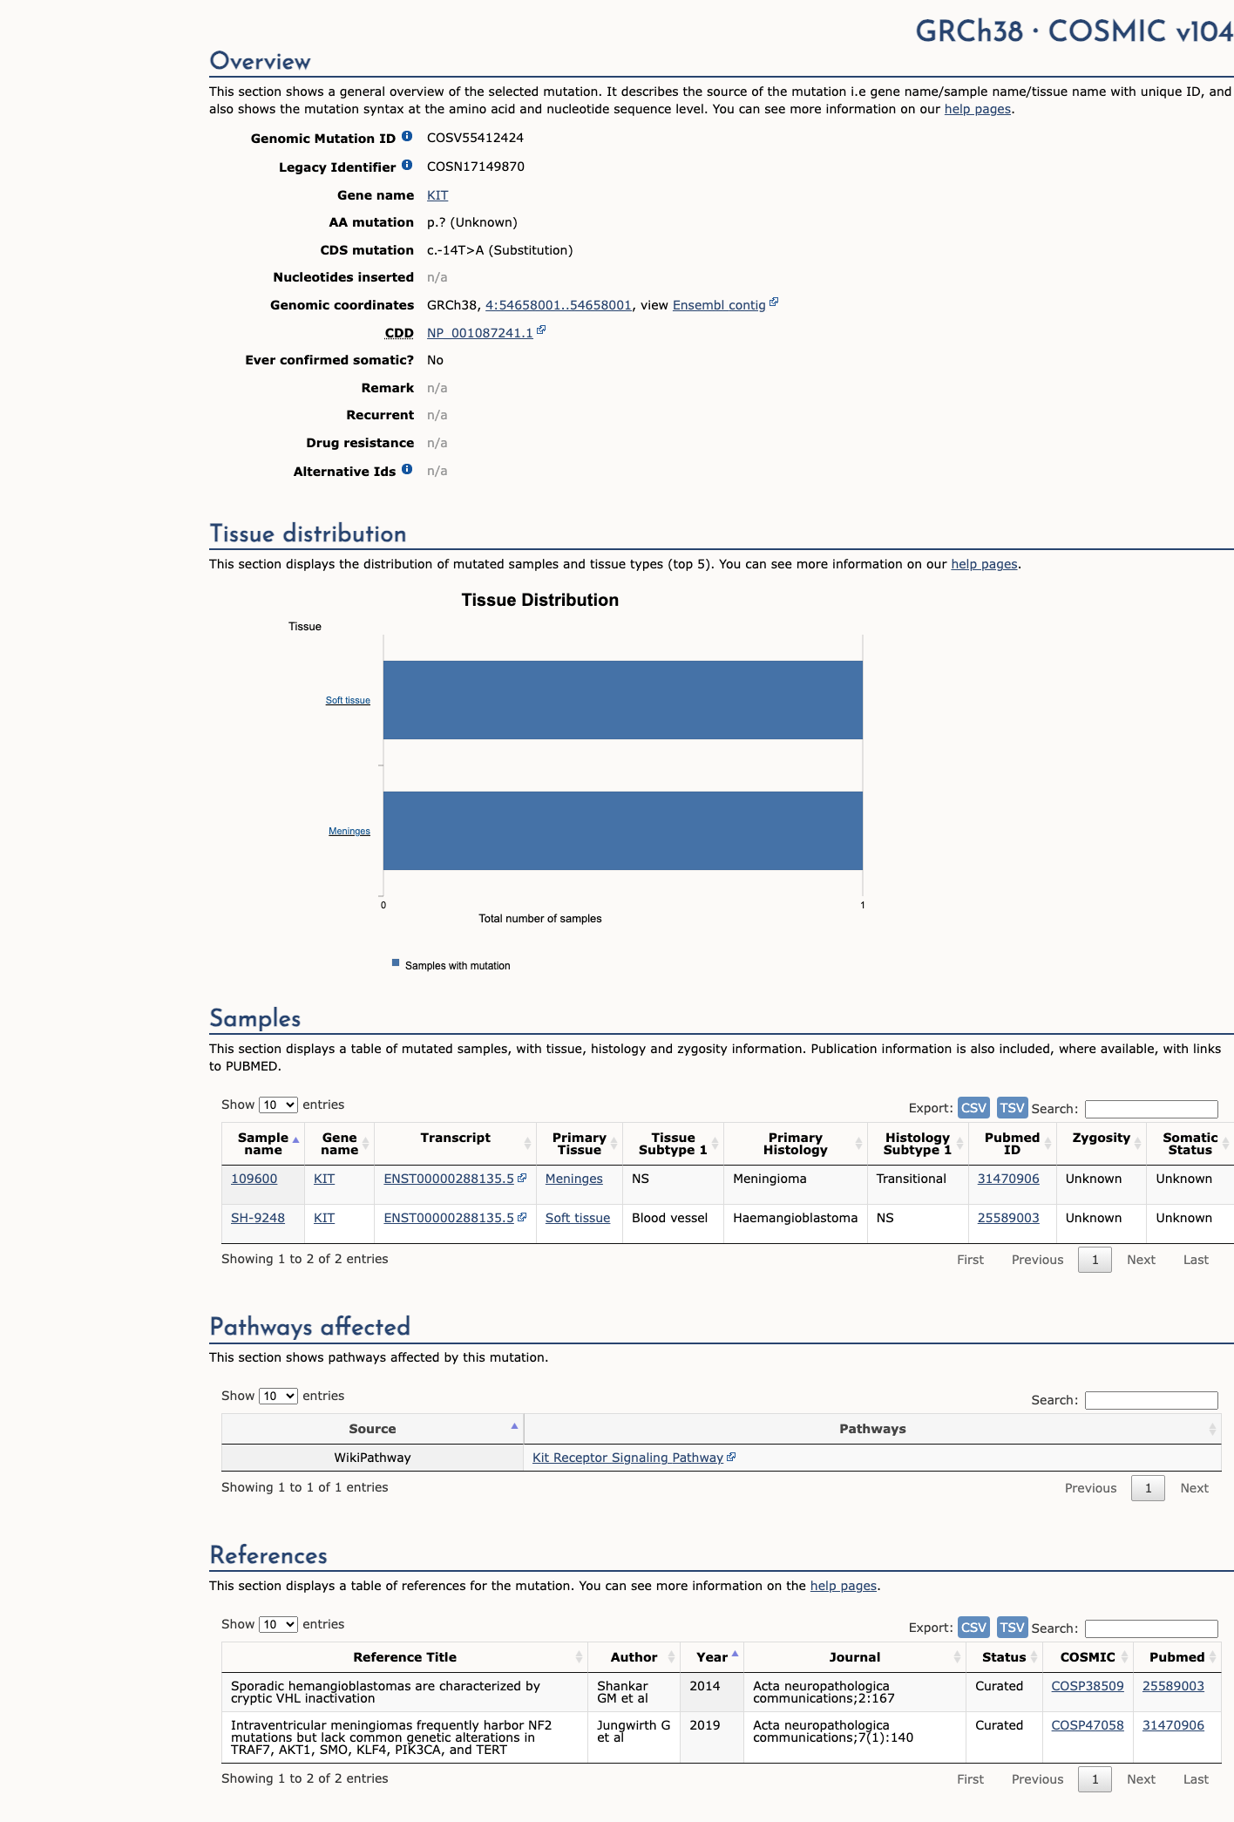Click info icon beside Legacy Identifier
The image size is (1234, 1822).
(x=407, y=166)
